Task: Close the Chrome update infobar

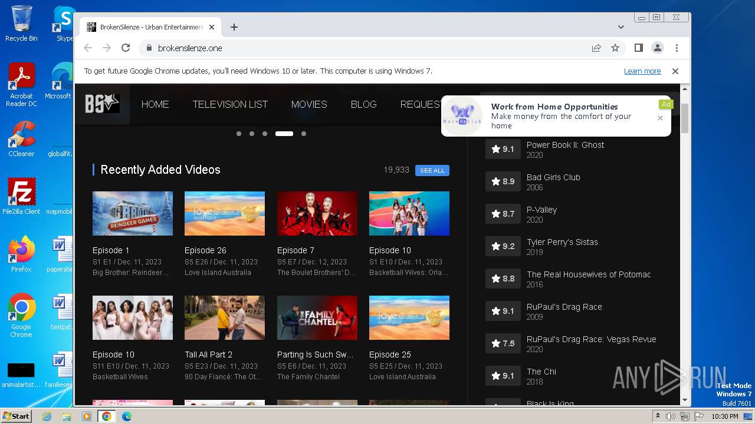Action: [675, 71]
